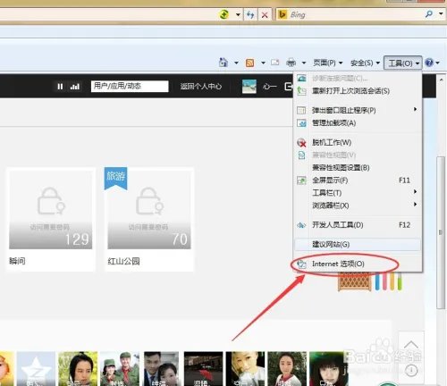The image size is (447, 386).
Task: Expand the 浏览器栏(X) submenu arrow
Action: [x=415, y=205]
